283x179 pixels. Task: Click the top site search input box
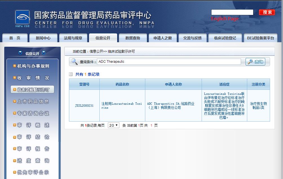pyautogui.click(x=232, y=12)
